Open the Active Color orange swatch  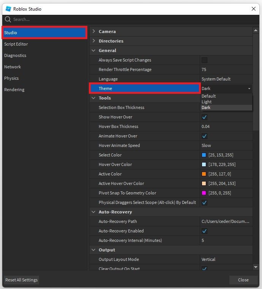pos(204,174)
